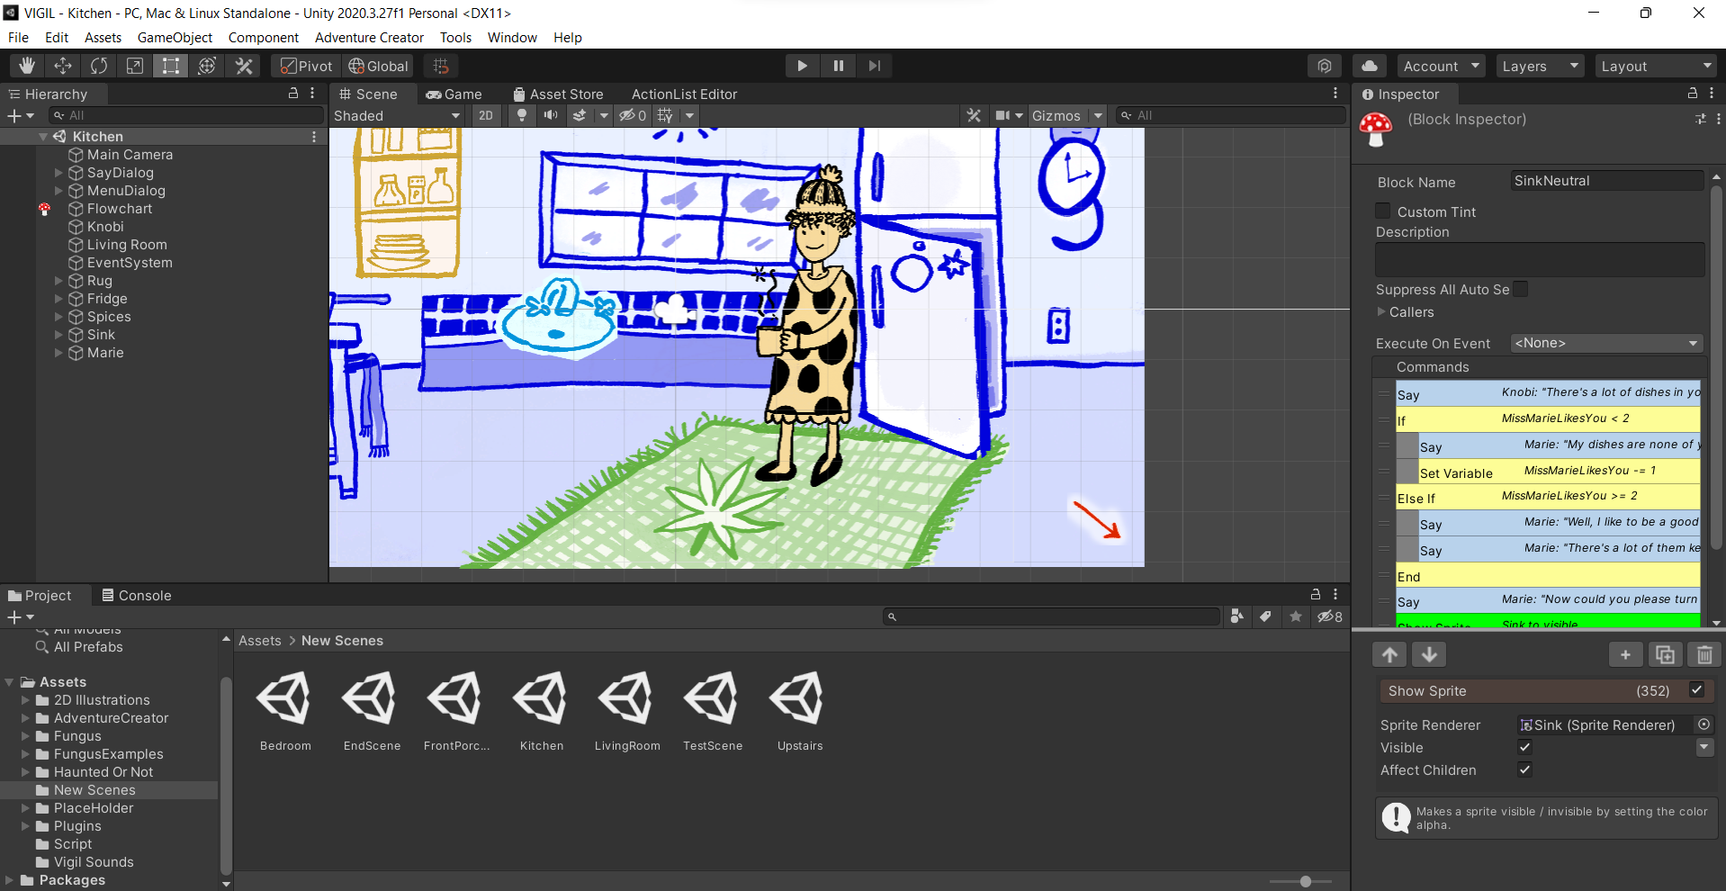Uncheck the Affect Children checkbox
Viewport: 1726px width, 891px height.
click(1524, 769)
